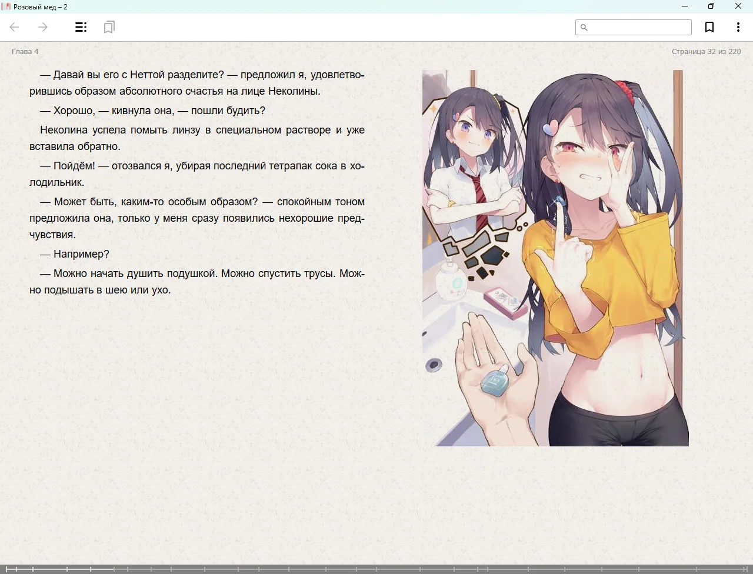Click the paragraph starting "— Может быть, каким-то"

pos(197,218)
